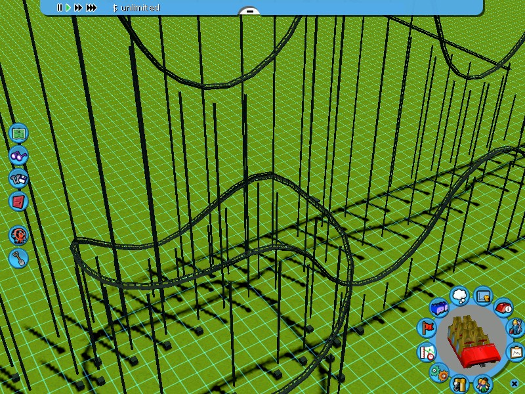Close the ride control ring
The width and height of the screenshot is (525, 394).
coord(514,383)
